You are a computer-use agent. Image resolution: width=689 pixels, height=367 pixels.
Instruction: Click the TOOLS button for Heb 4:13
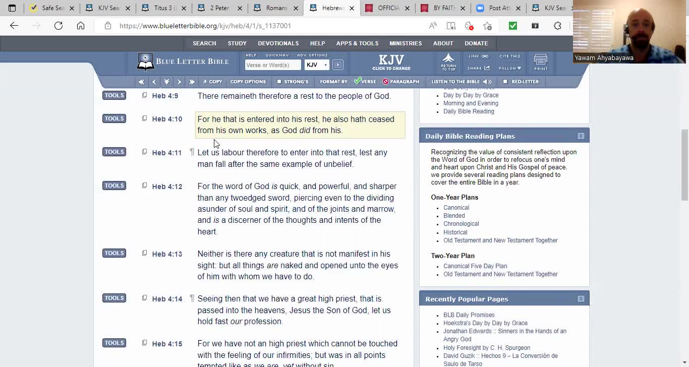coord(114,253)
